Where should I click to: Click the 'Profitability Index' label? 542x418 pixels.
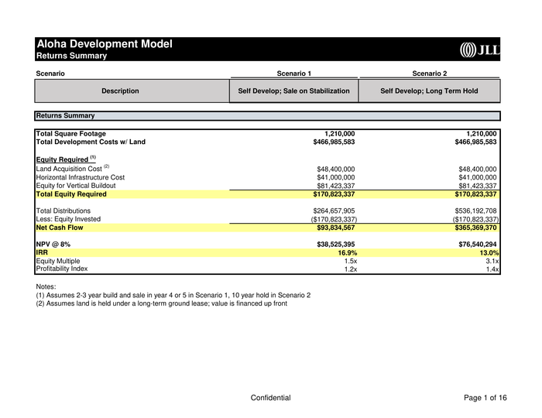(x=62, y=269)
